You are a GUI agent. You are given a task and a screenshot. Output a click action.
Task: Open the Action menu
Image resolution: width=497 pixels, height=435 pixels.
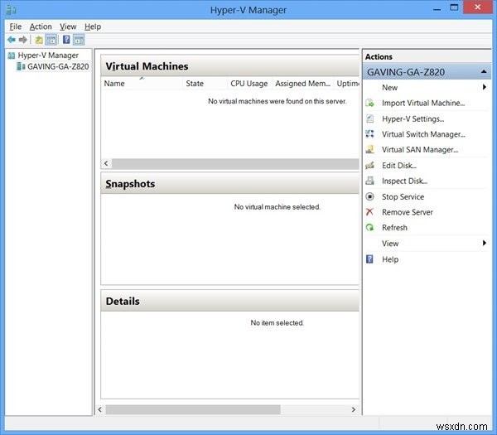(41, 27)
